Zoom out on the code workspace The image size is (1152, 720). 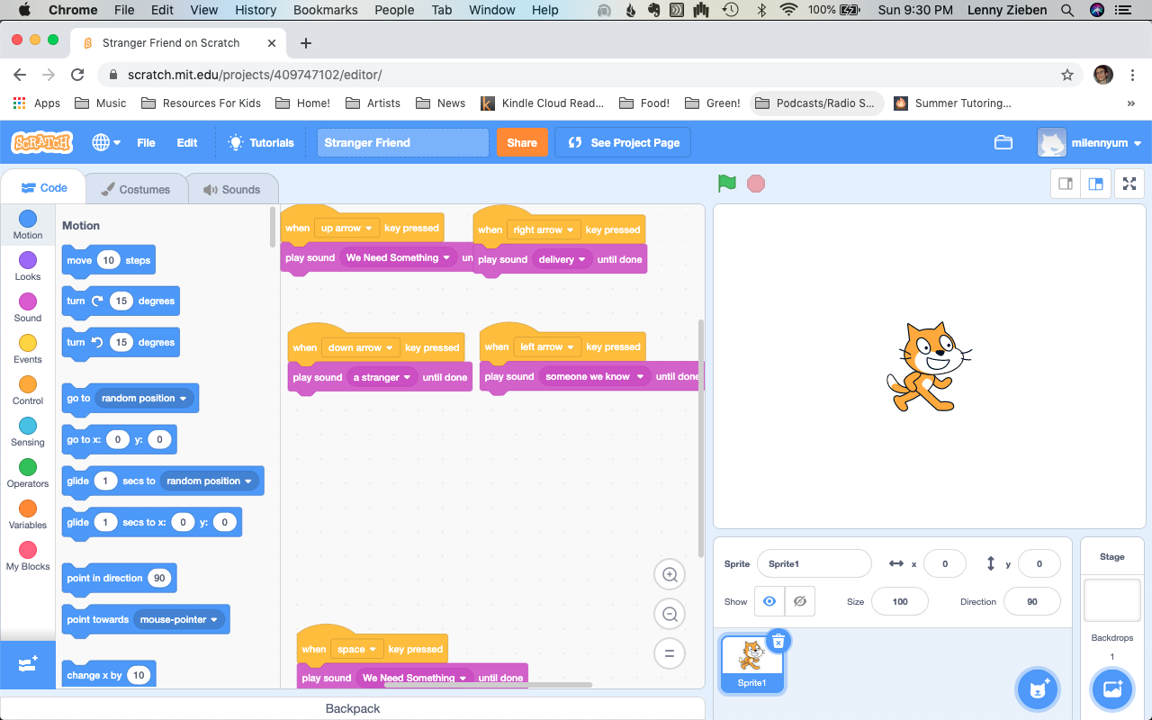[x=670, y=615]
